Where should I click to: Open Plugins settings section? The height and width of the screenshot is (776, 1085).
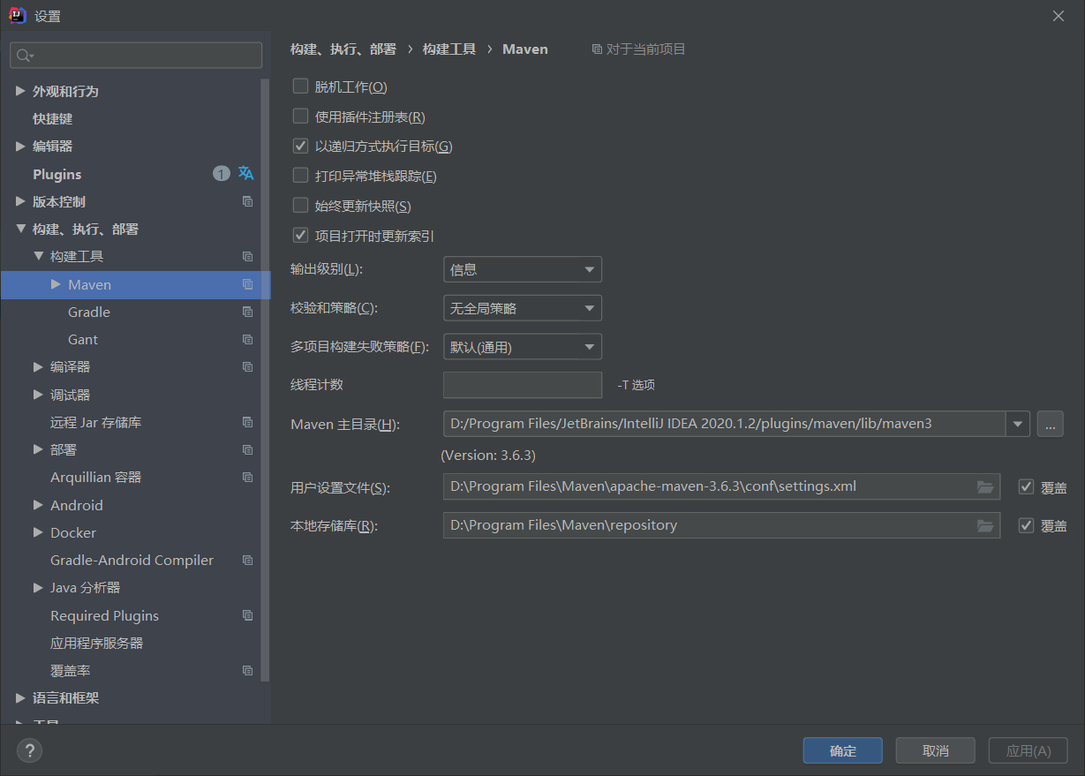point(57,175)
